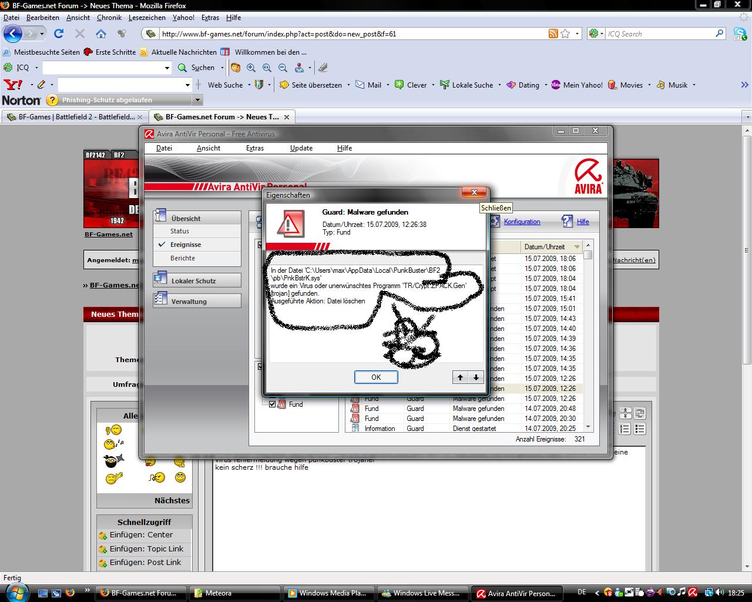The width and height of the screenshot is (752, 602).
Task: Open Firefox Chronik menu
Action: [109, 18]
